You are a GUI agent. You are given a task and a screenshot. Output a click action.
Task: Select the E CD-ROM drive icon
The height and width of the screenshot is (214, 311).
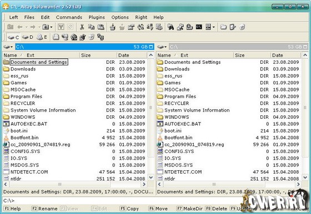pos(42,37)
